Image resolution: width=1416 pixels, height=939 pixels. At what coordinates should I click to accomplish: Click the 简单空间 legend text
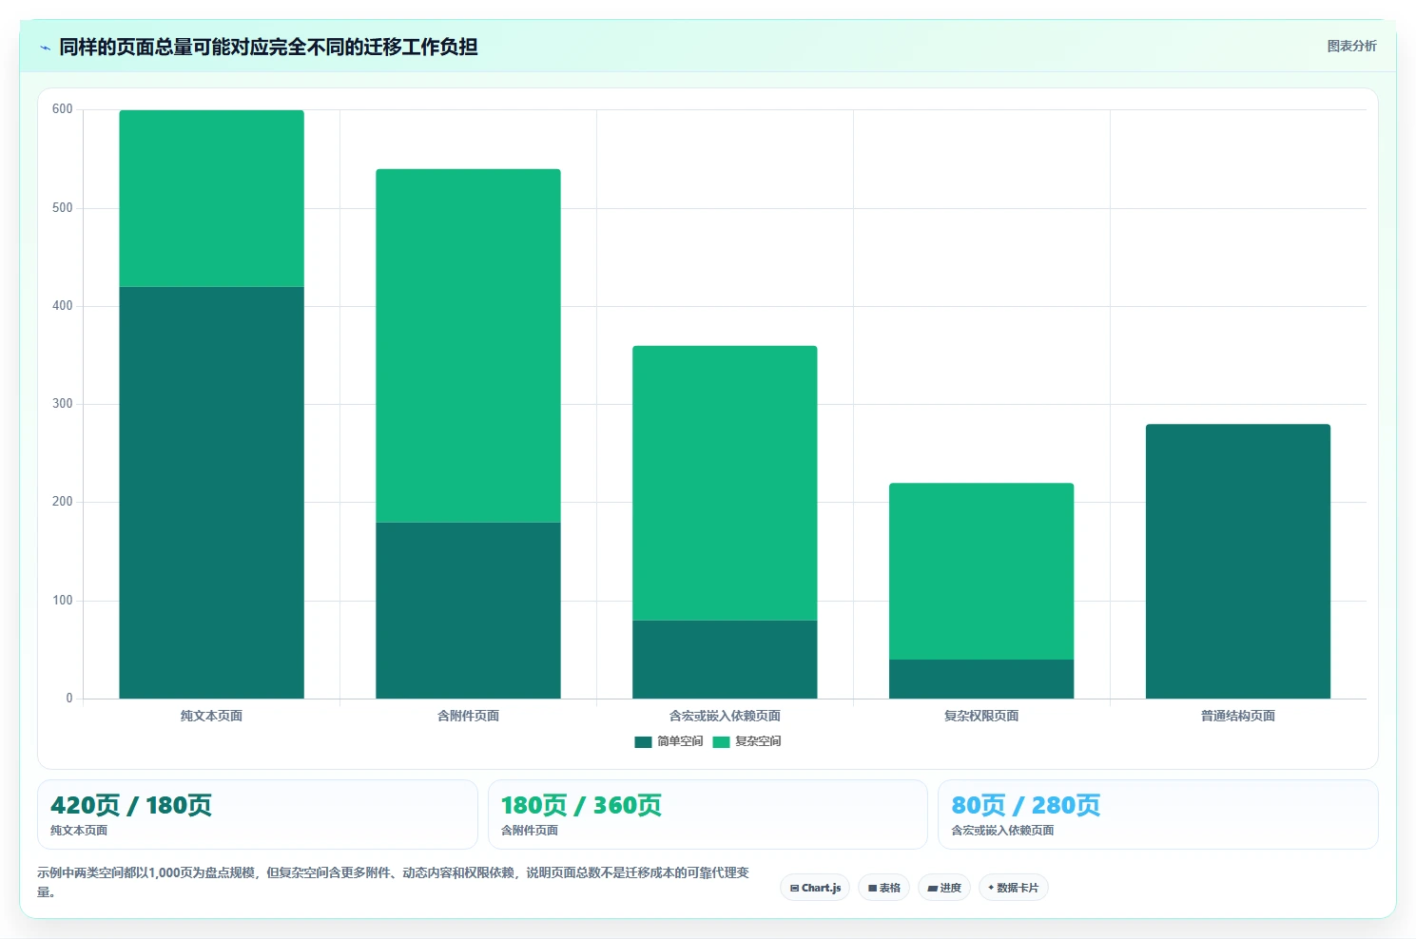click(680, 741)
